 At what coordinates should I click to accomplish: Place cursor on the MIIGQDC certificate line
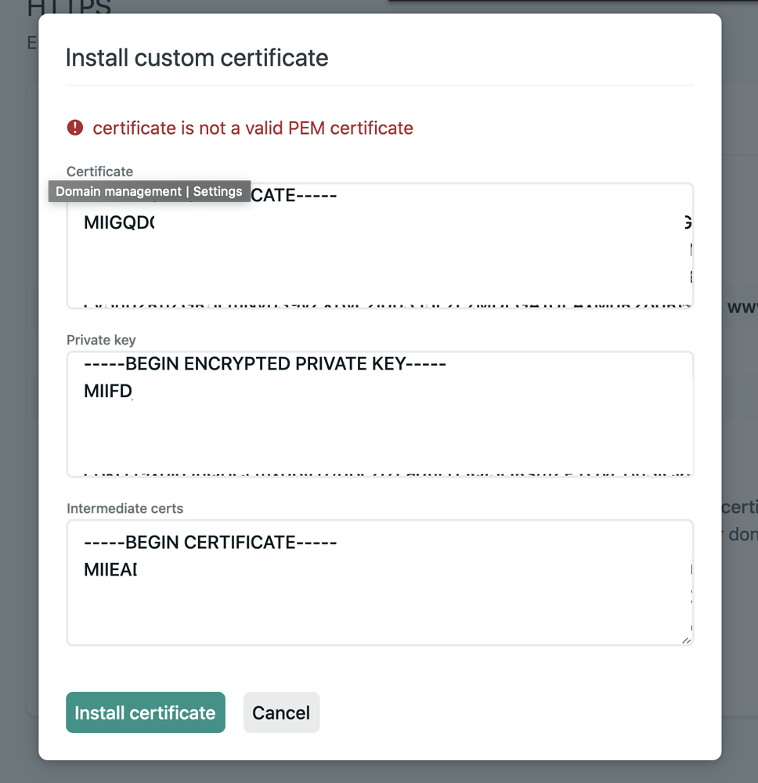[x=117, y=223]
